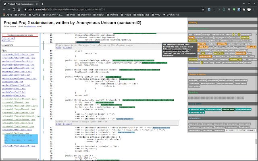Image resolution: width=258 pixels, height=161 pixels.
Task: Select the Project Proj 2 submission tab
Action: point(21,4)
